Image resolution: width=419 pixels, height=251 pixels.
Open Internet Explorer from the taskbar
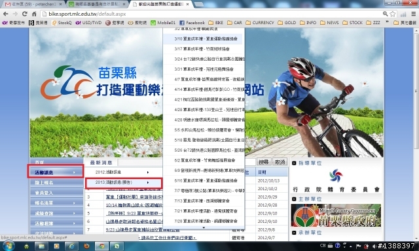tap(71, 246)
